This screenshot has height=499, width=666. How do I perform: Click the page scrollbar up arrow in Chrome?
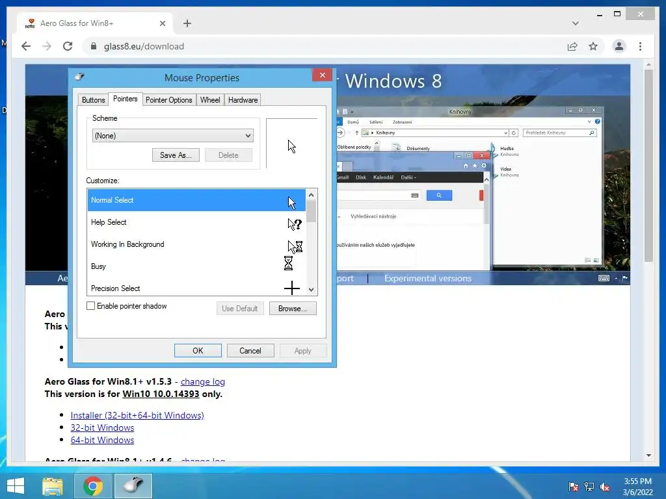pos(648,65)
